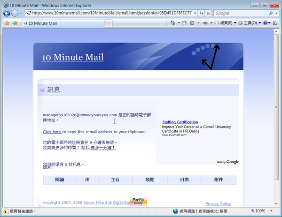Click the 訊息 heading link

54,90
